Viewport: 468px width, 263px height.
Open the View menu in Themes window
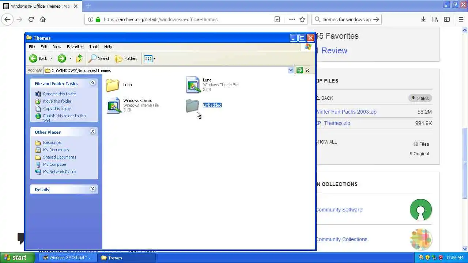(x=57, y=47)
